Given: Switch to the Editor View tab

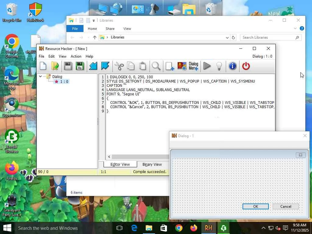Looking at the screenshot, I should pos(120,164).
